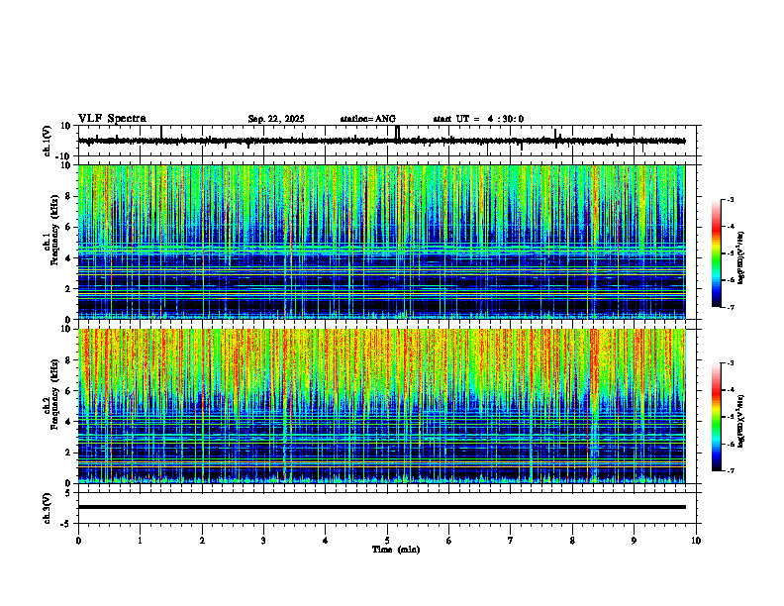Screen dimensions: 784x606
Task: Click the "ch.1(V)" waveform axis label
Action: tap(48, 141)
